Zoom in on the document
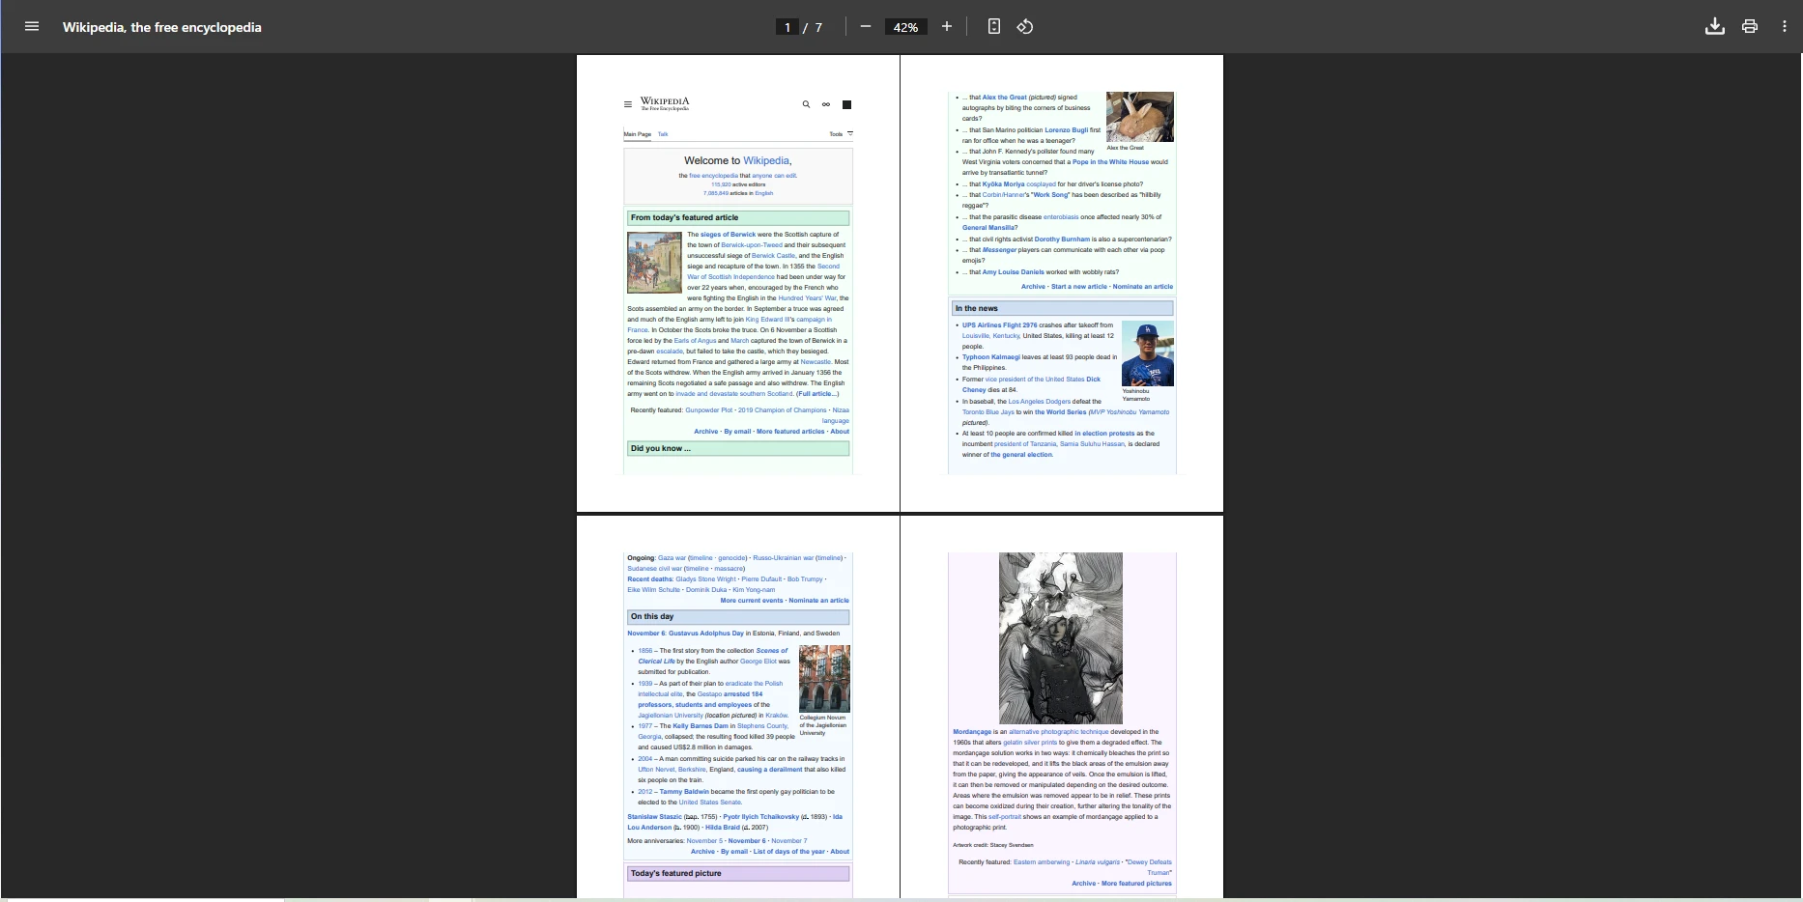The image size is (1803, 902). [x=946, y=26]
